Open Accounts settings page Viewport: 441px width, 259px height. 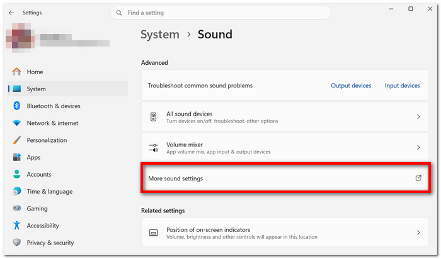[x=68, y=174]
